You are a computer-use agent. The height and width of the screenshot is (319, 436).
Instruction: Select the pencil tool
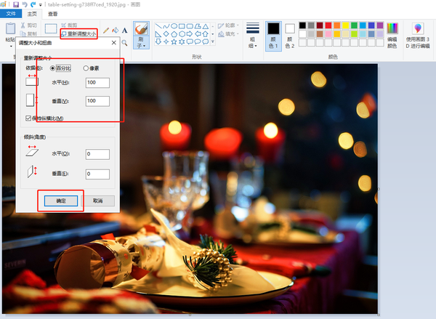pyautogui.click(x=106, y=31)
